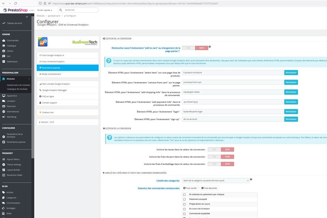Open the FAQ en ligne help
This screenshot has height=218, width=327.
(47, 96)
